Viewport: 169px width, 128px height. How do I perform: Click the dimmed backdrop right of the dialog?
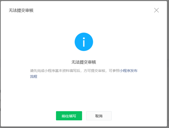(168, 64)
